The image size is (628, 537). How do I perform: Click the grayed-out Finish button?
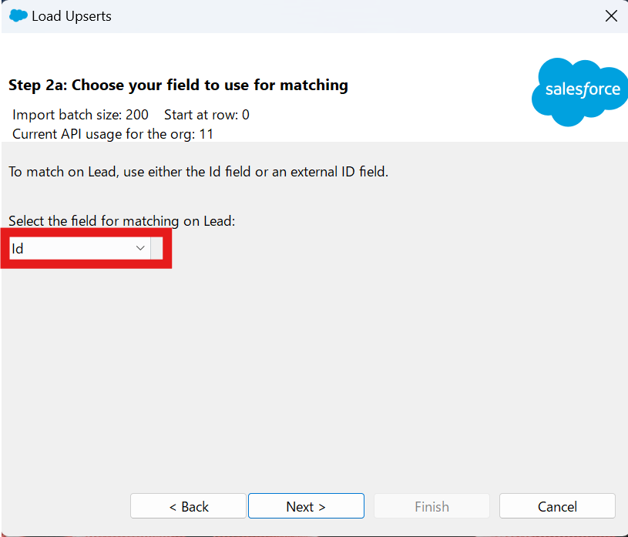[432, 506]
